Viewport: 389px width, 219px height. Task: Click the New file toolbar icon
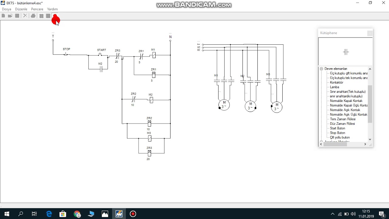pyautogui.click(x=3, y=16)
